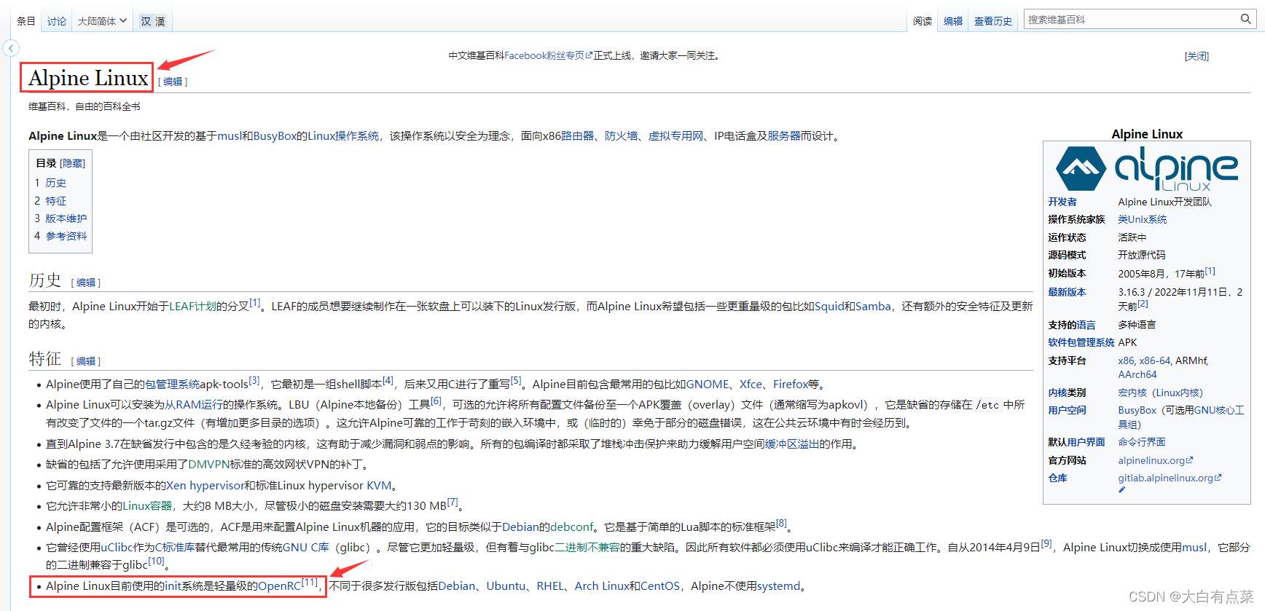Edit the 特征 section

86,361
